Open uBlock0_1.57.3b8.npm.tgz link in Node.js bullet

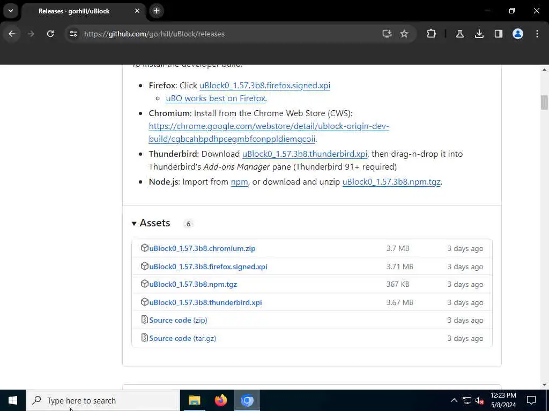click(x=391, y=182)
